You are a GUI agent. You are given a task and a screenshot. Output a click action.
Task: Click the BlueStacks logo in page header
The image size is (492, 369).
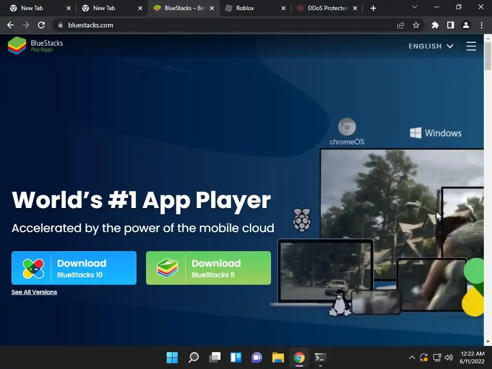click(x=36, y=46)
